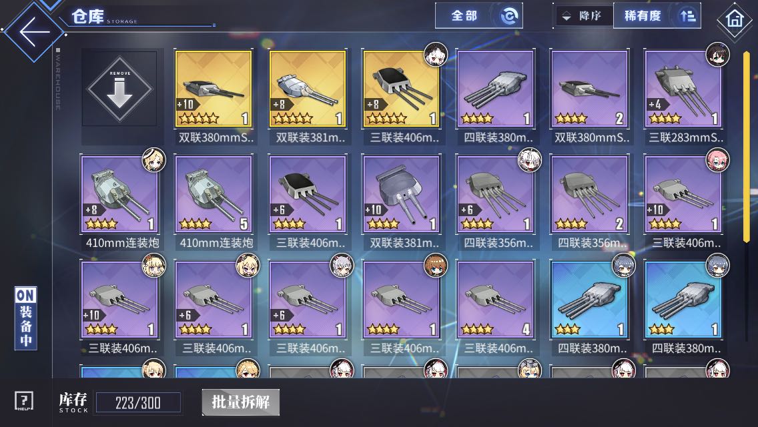Viewport: 758px width, 427px height.
Task: Select 三联装406m item with quantity 4
Action: point(496,300)
